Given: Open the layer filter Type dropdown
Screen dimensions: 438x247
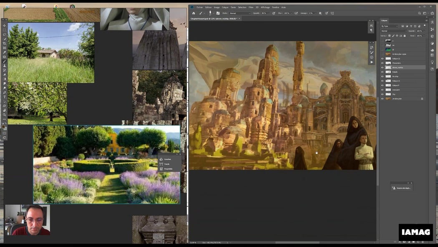Looking at the screenshot, I should point(389,26).
